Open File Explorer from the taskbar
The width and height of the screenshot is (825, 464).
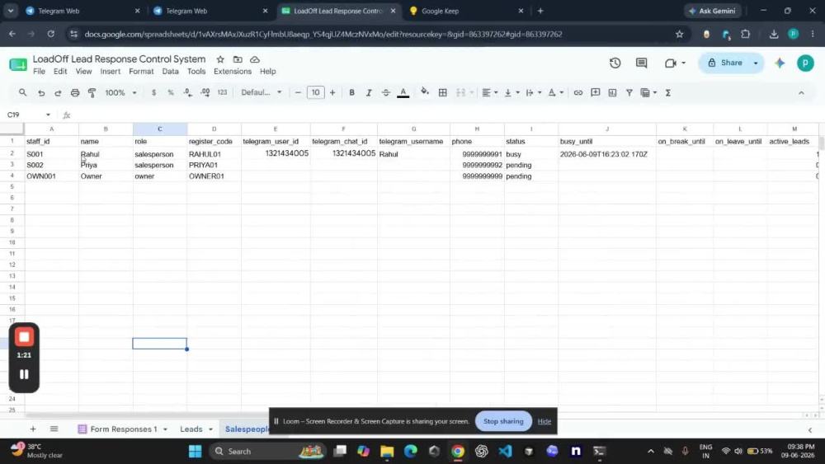click(387, 452)
